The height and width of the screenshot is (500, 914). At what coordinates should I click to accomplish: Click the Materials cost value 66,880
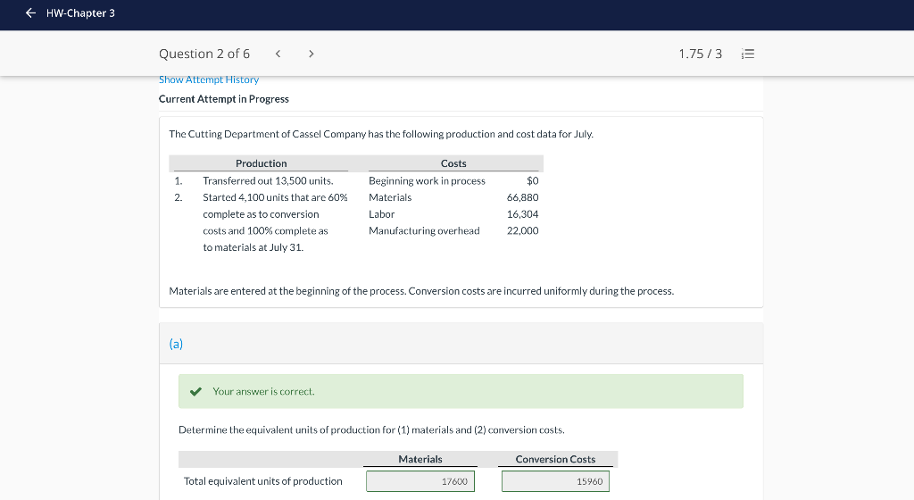tap(522, 197)
